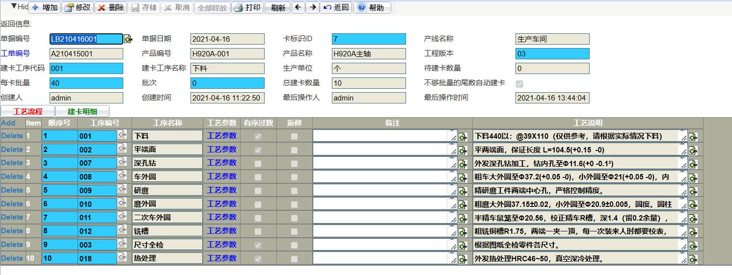This screenshot has width=732, height=275.
Task: Click the 删除 (Delete) toolbar button
Action: pos(110,8)
